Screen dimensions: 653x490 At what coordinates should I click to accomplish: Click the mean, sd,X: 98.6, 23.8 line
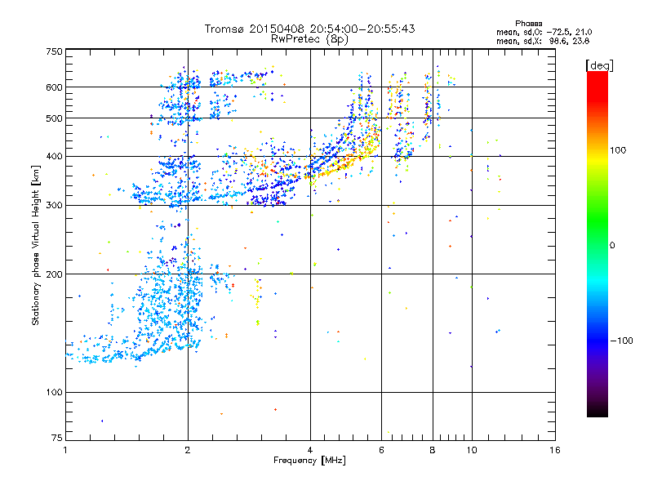543,41
